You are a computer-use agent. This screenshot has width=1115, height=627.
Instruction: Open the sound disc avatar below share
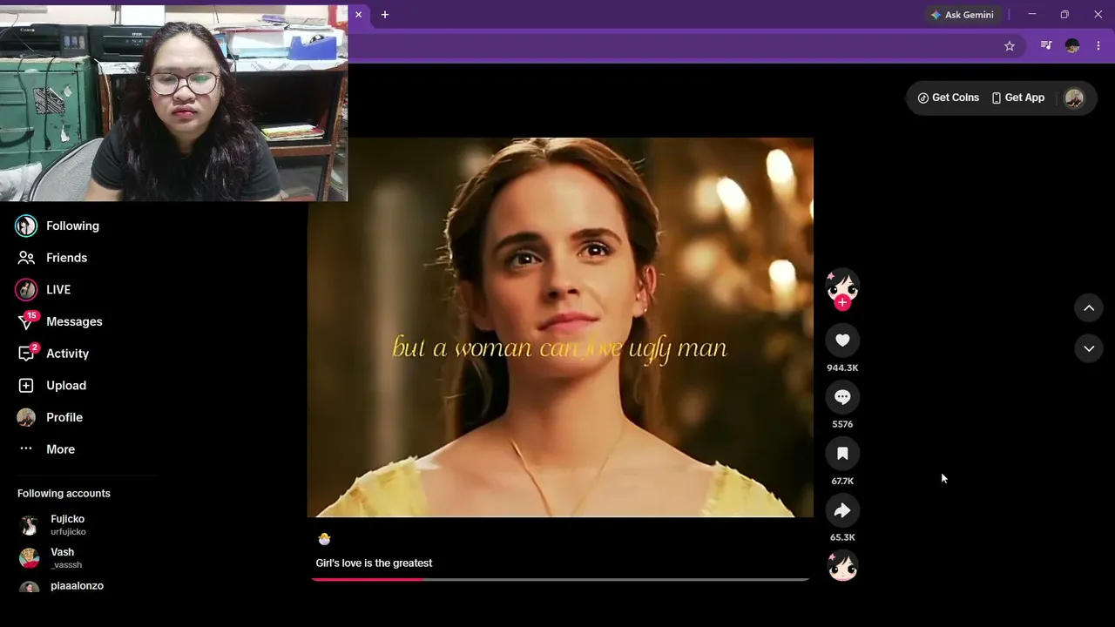[842, 567]
